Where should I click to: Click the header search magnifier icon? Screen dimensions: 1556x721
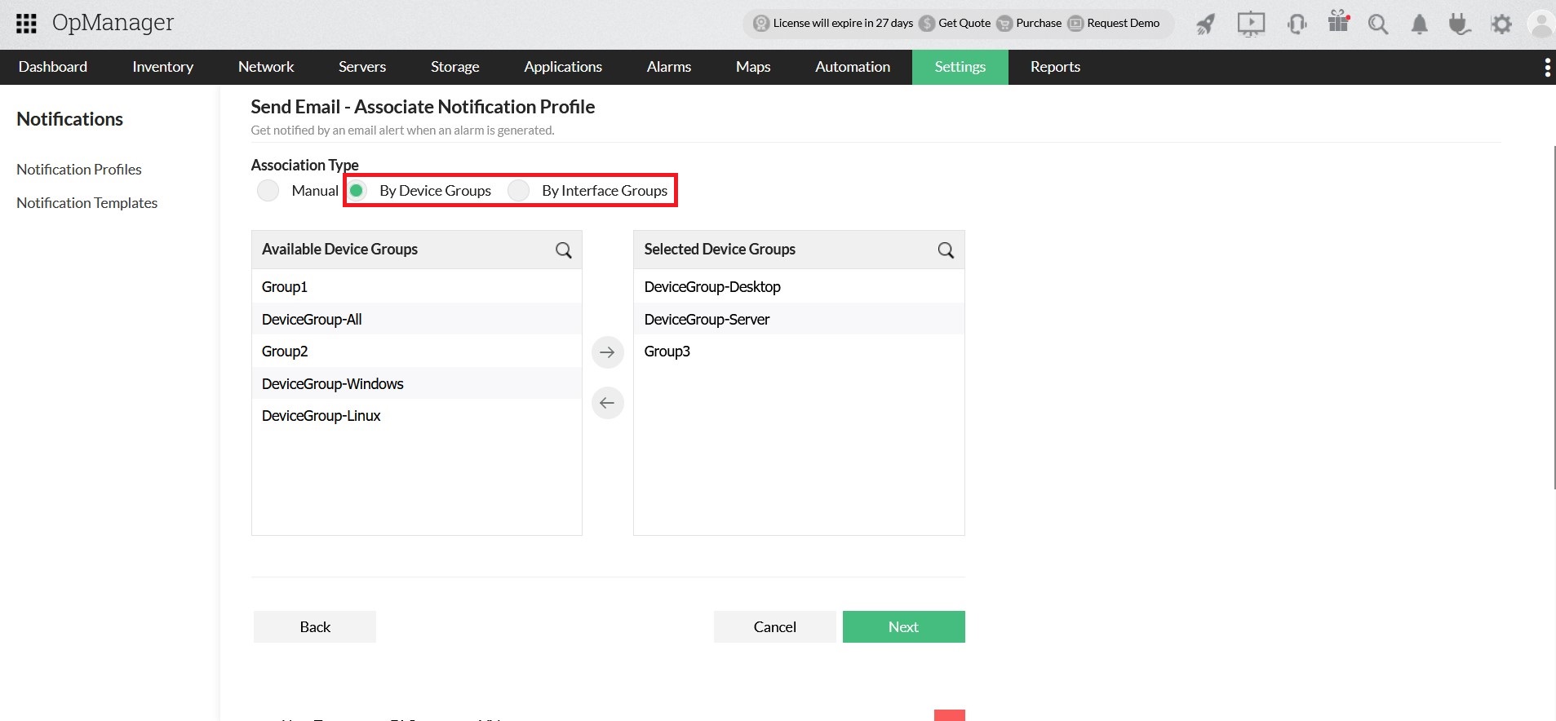pyautogui.click(x=1378, y=24)
